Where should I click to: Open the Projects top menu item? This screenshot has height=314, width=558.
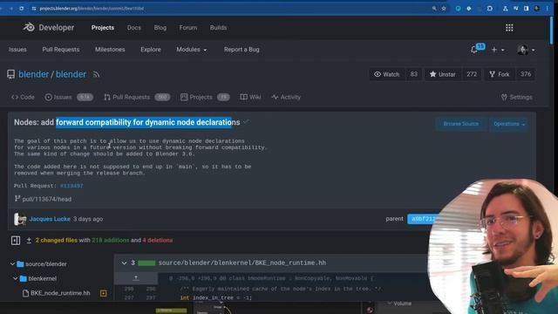click(103, 28)
